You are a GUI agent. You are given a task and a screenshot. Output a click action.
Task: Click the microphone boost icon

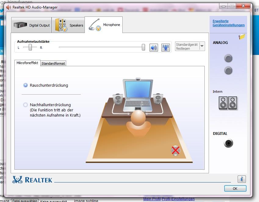pos(165,47)
